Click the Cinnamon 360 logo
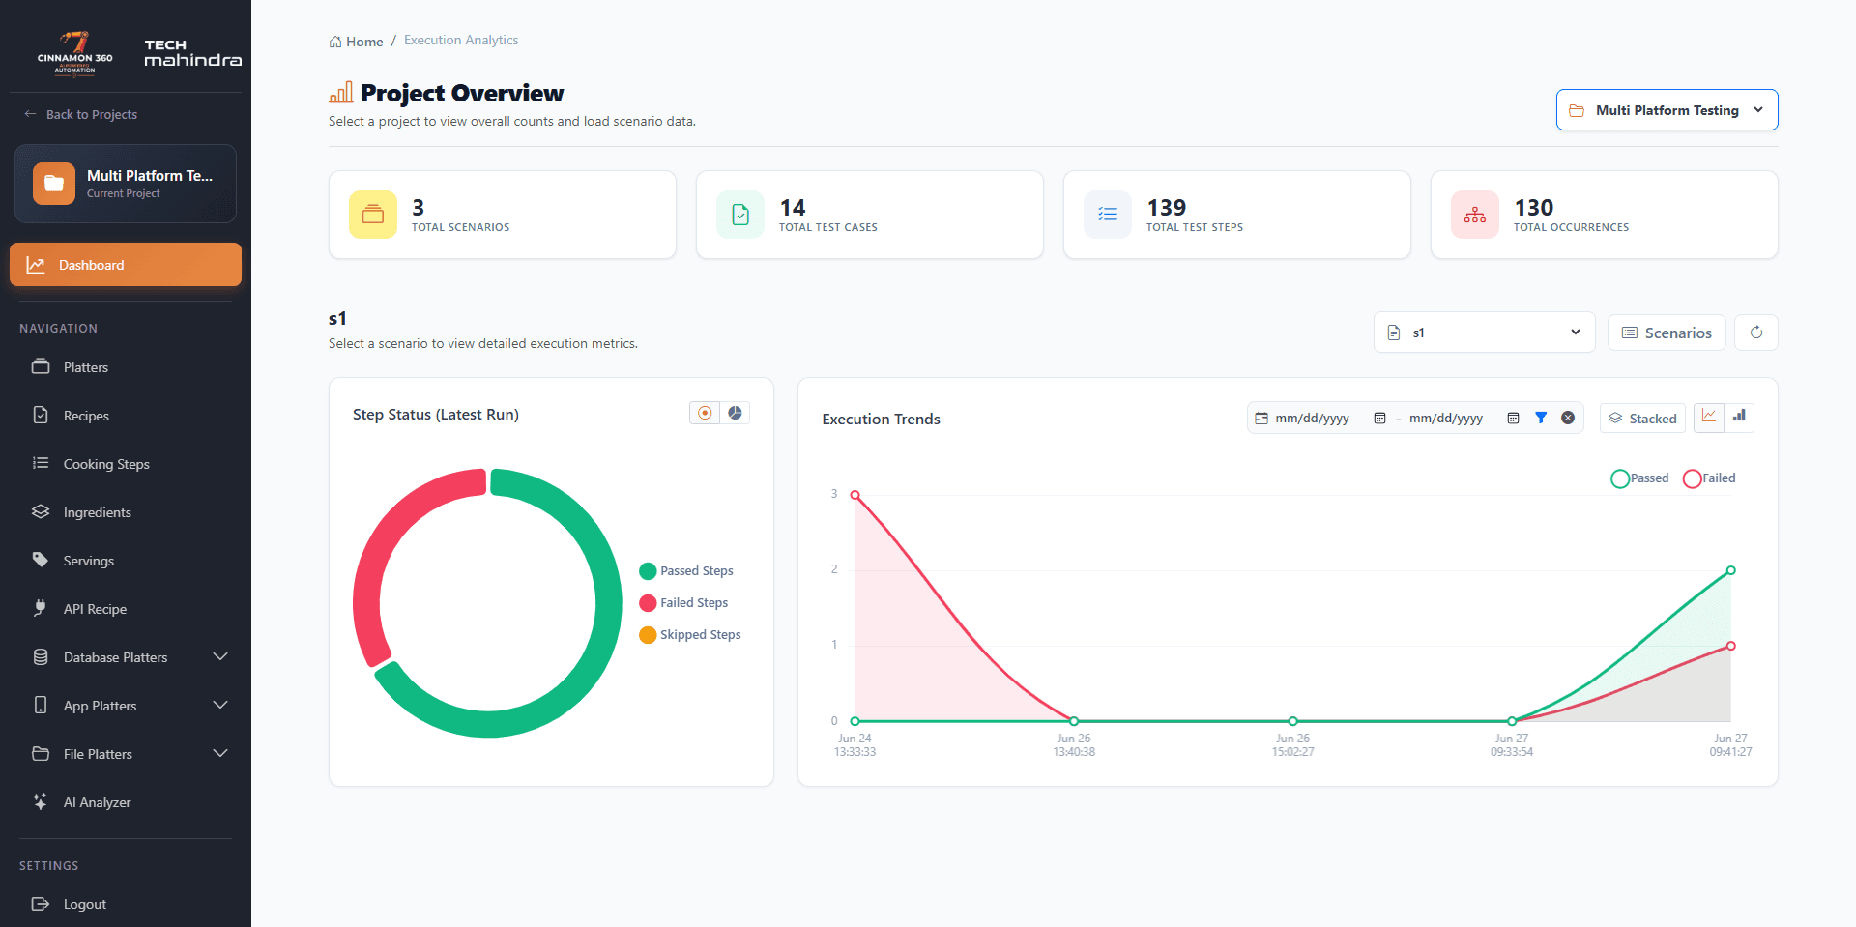The image size is (1856, 927). coord(75,53)
